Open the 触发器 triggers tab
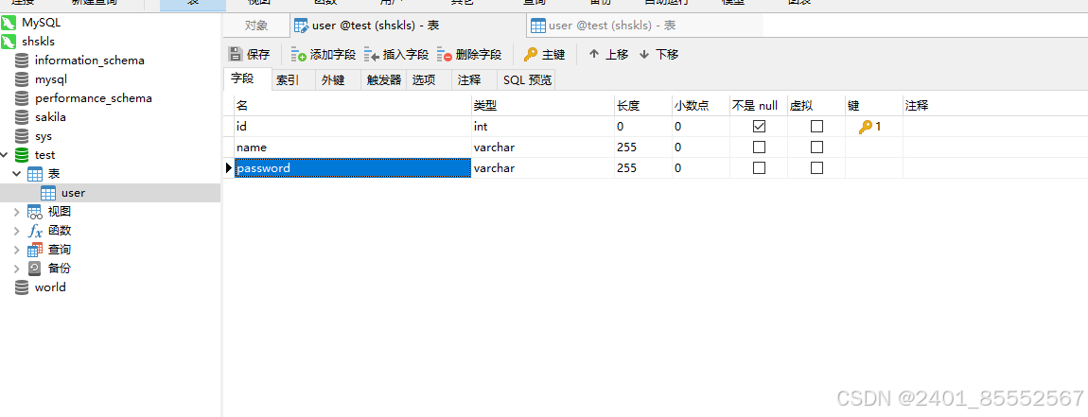 click(384, 79)
